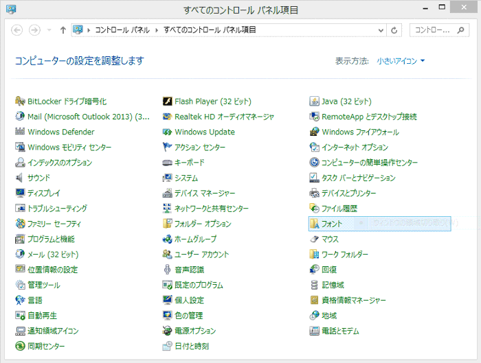This screenshot has height=363, width=481.
Task: Open the トラブルシューティング link
Action: pyautogui.click(x=57, y=209)
